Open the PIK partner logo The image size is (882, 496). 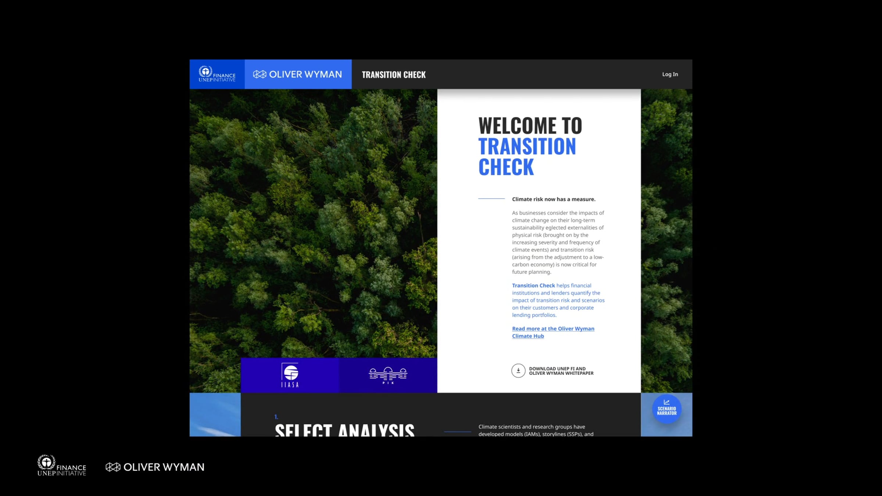pyautogui.click(x=388, y=375)
